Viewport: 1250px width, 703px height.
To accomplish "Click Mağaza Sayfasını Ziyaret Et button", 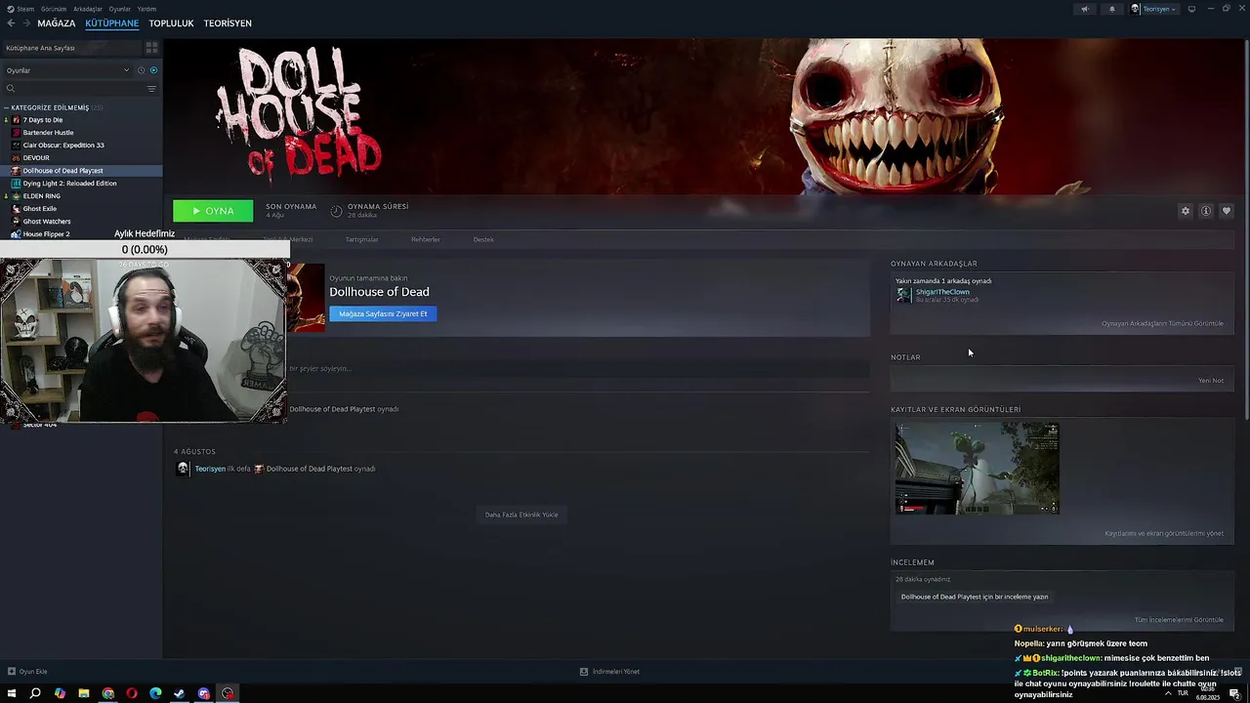I will pos(383,313).
